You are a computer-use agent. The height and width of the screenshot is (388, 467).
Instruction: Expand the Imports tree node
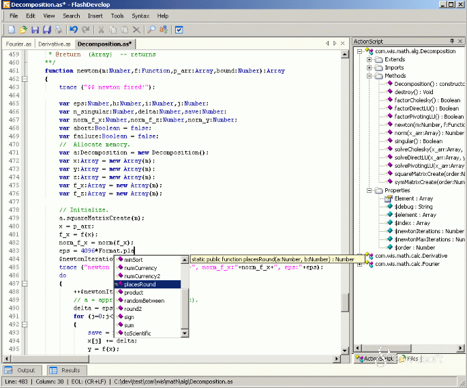pyautogui.click(x=370, y=68)
